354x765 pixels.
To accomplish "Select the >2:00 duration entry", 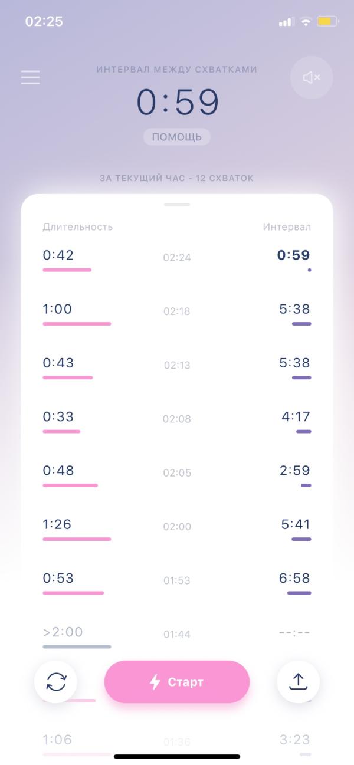I will 63,632.
